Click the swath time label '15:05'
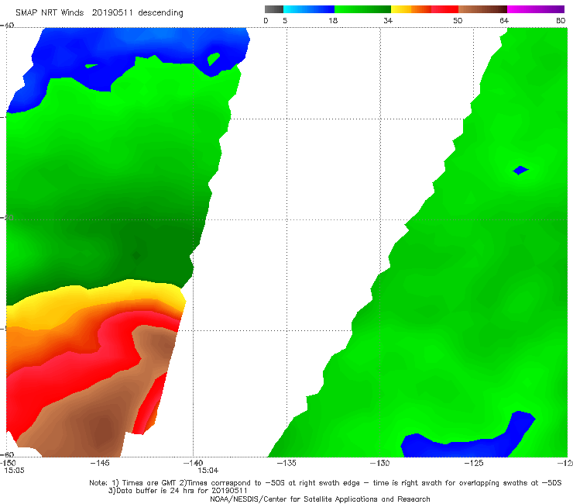The width and height of the screenshot is (573, 504). 14,471
